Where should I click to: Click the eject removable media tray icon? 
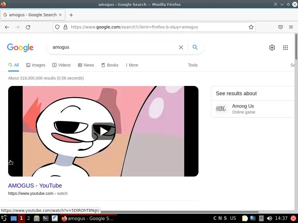[261, 218]
